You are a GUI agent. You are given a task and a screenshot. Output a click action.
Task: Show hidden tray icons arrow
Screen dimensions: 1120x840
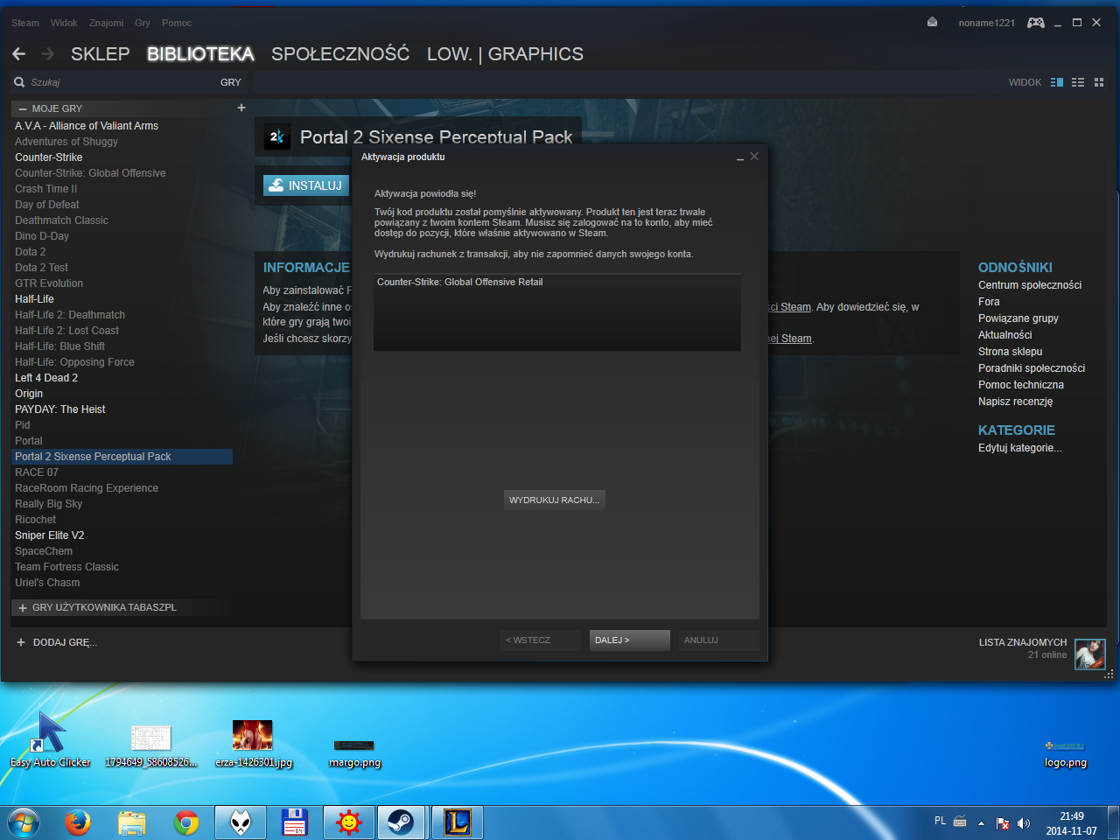pos(981,823)
